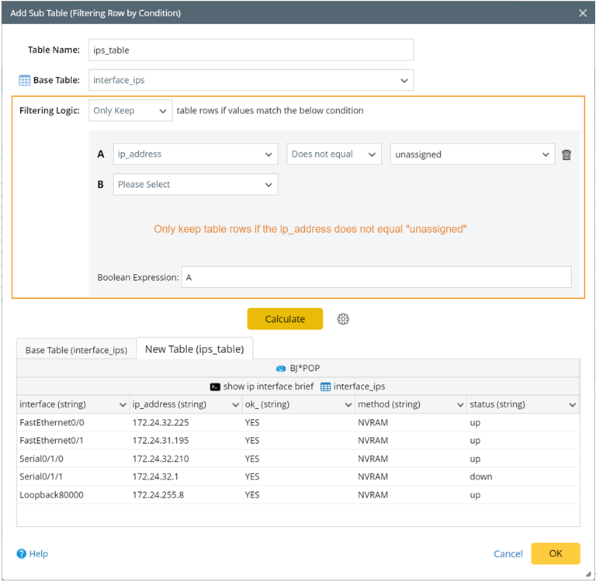Click the Base Table grid icon

pyautogui.click(x=24, y=80)
